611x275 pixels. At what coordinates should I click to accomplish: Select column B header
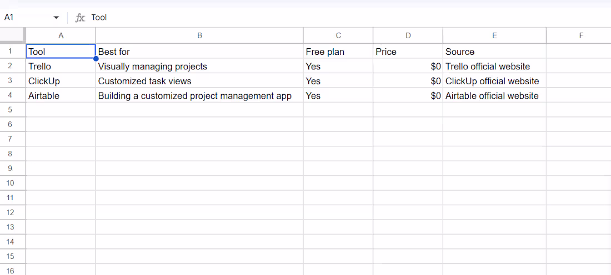pyautogui.click(x=199, y=35)
